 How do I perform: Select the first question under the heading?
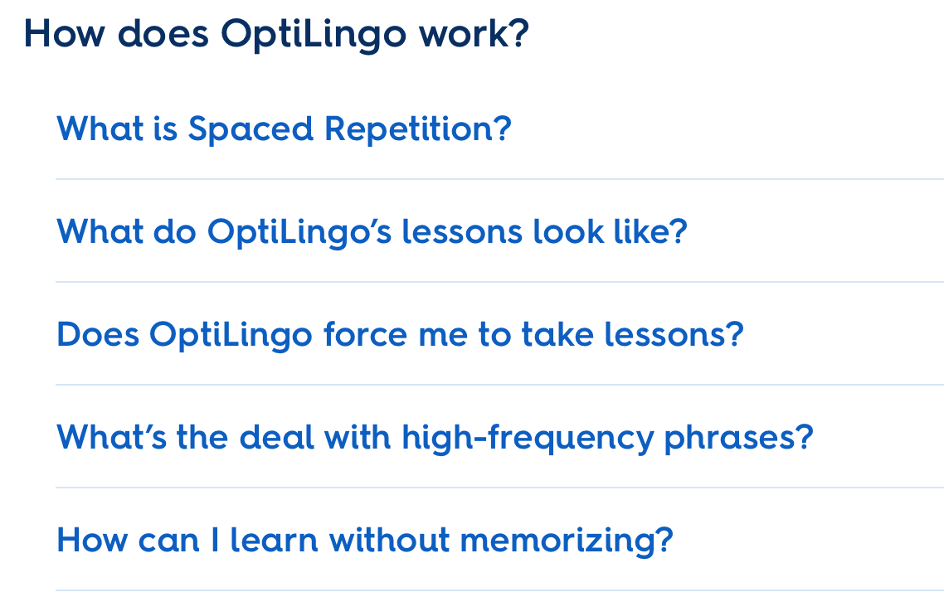click(x=284, y=129)
